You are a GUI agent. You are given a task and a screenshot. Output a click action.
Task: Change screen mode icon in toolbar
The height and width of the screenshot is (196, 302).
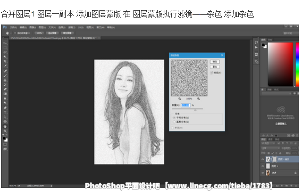(x=5, y=149)
